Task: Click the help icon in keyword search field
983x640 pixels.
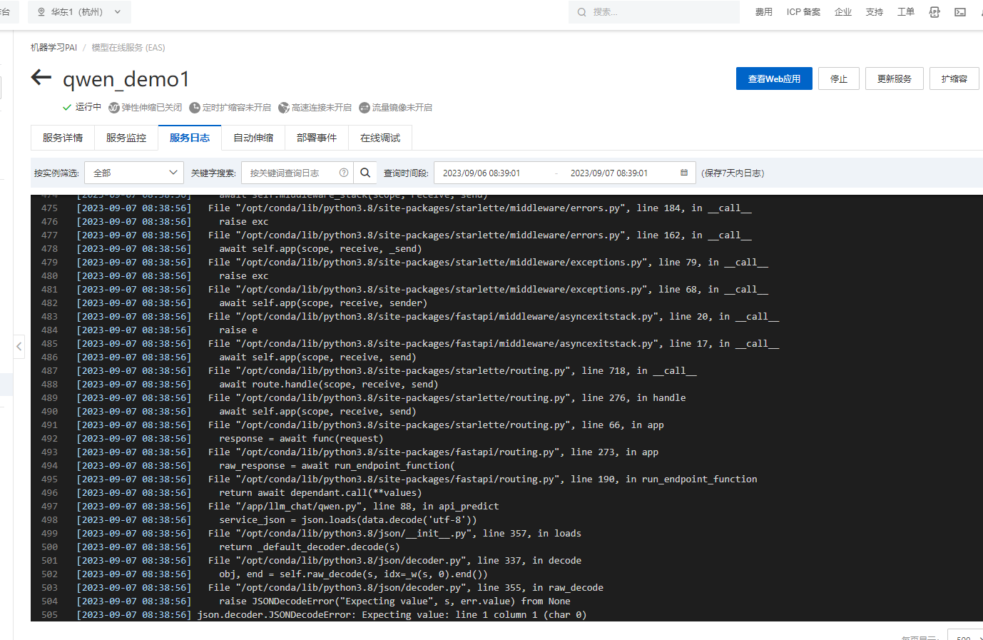Action: pyautogui.click(x=344, y=173)
